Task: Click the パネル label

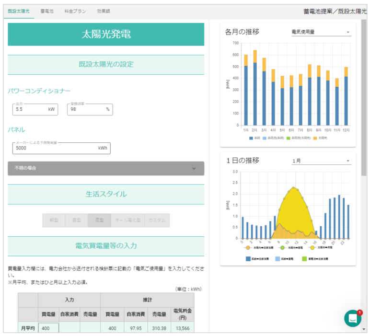Action: pyautogui.click(x=16, y=129)
